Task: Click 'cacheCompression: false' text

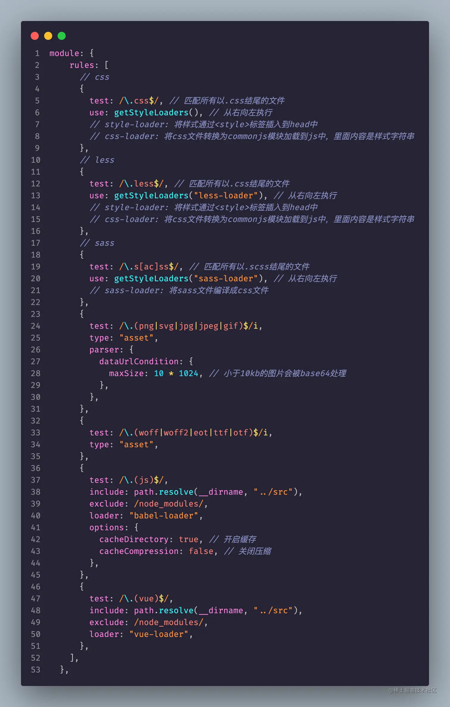Action: point(157,551)
